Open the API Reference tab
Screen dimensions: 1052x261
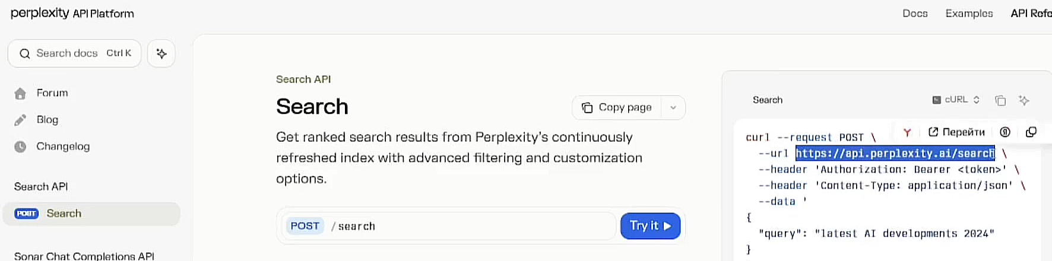1031,14
